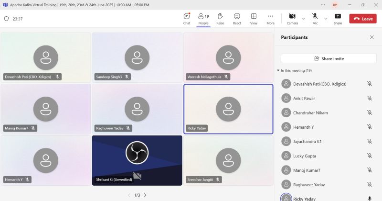Toggle mic icon beside Ankit Pawar
Screen dimensions: 382x201
pos(369,98)
